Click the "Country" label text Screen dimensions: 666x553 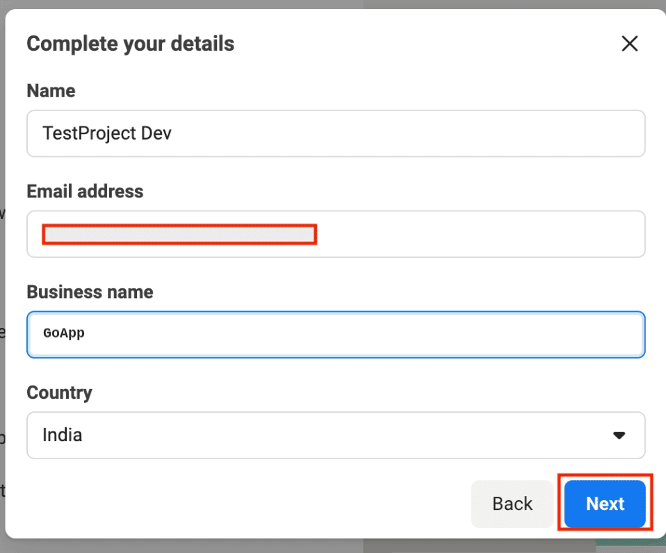[59, 393]
